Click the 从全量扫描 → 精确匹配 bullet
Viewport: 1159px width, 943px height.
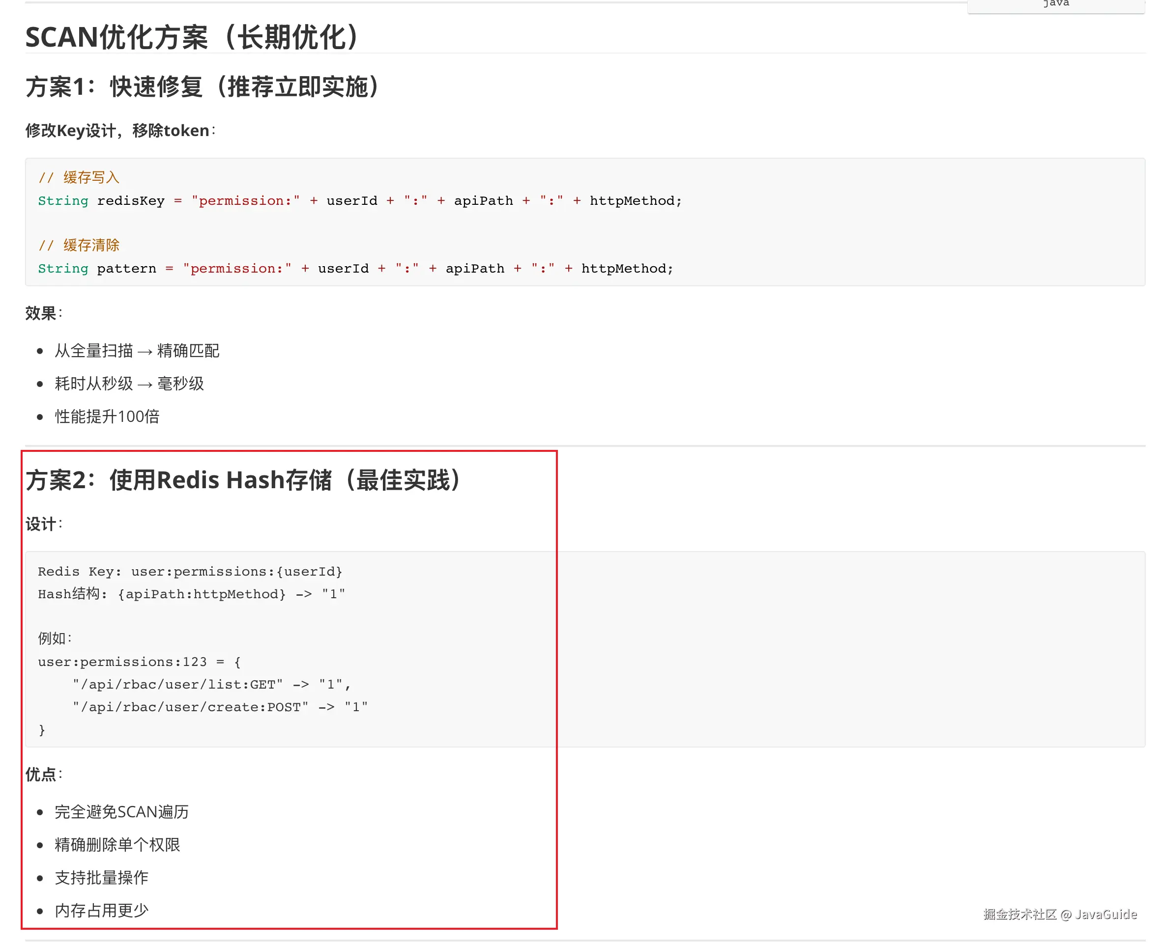136,351
